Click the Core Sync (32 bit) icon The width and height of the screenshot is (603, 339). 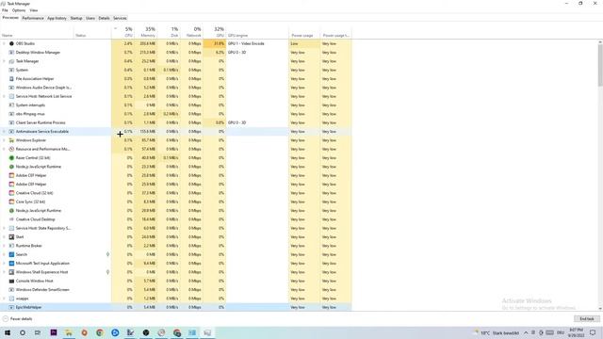(11, 202)
